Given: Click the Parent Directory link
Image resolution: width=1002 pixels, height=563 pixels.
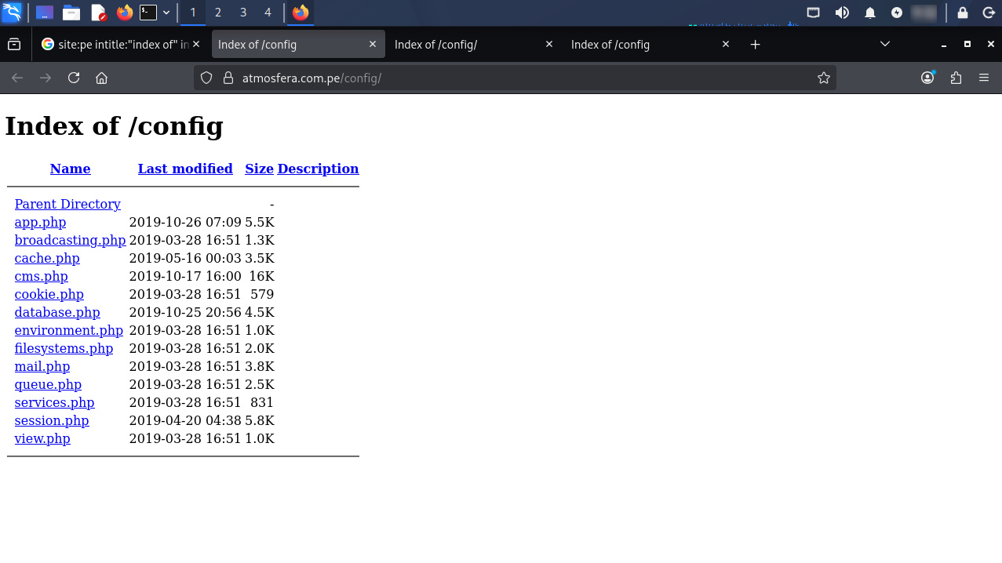Looking at the screenshot, I should pyautogui.click(x=67, y=204).
